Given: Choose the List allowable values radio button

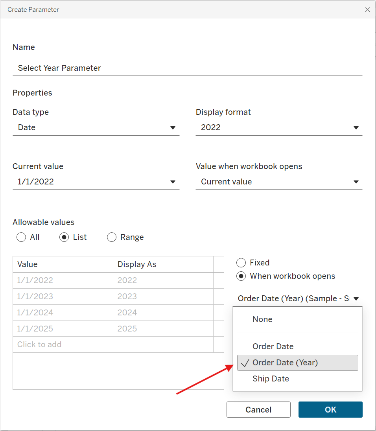Looking at the screenshot, I should click(65, 237).
